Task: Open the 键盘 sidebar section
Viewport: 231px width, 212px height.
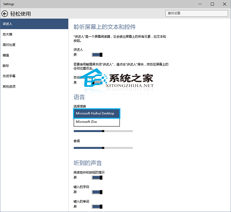Action: click(34, 55)
